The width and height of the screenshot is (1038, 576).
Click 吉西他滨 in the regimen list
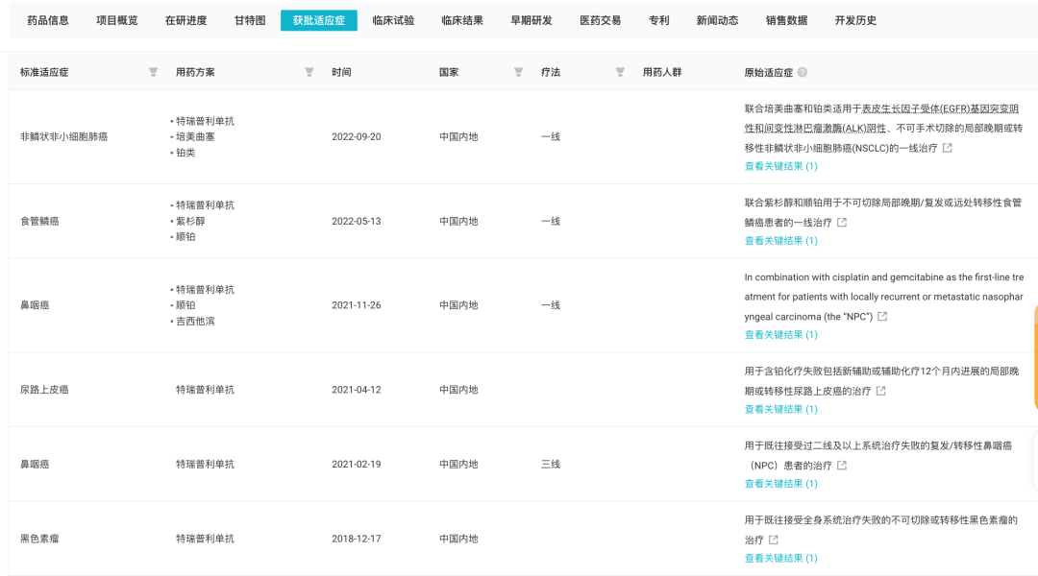195,321
